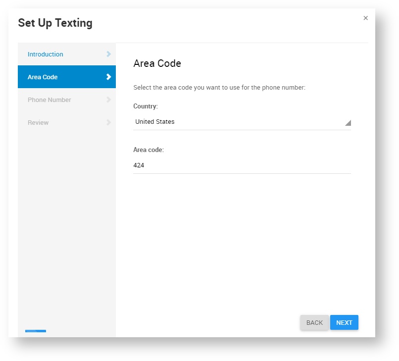Click the Area Code panel heading

coord(157,63)
